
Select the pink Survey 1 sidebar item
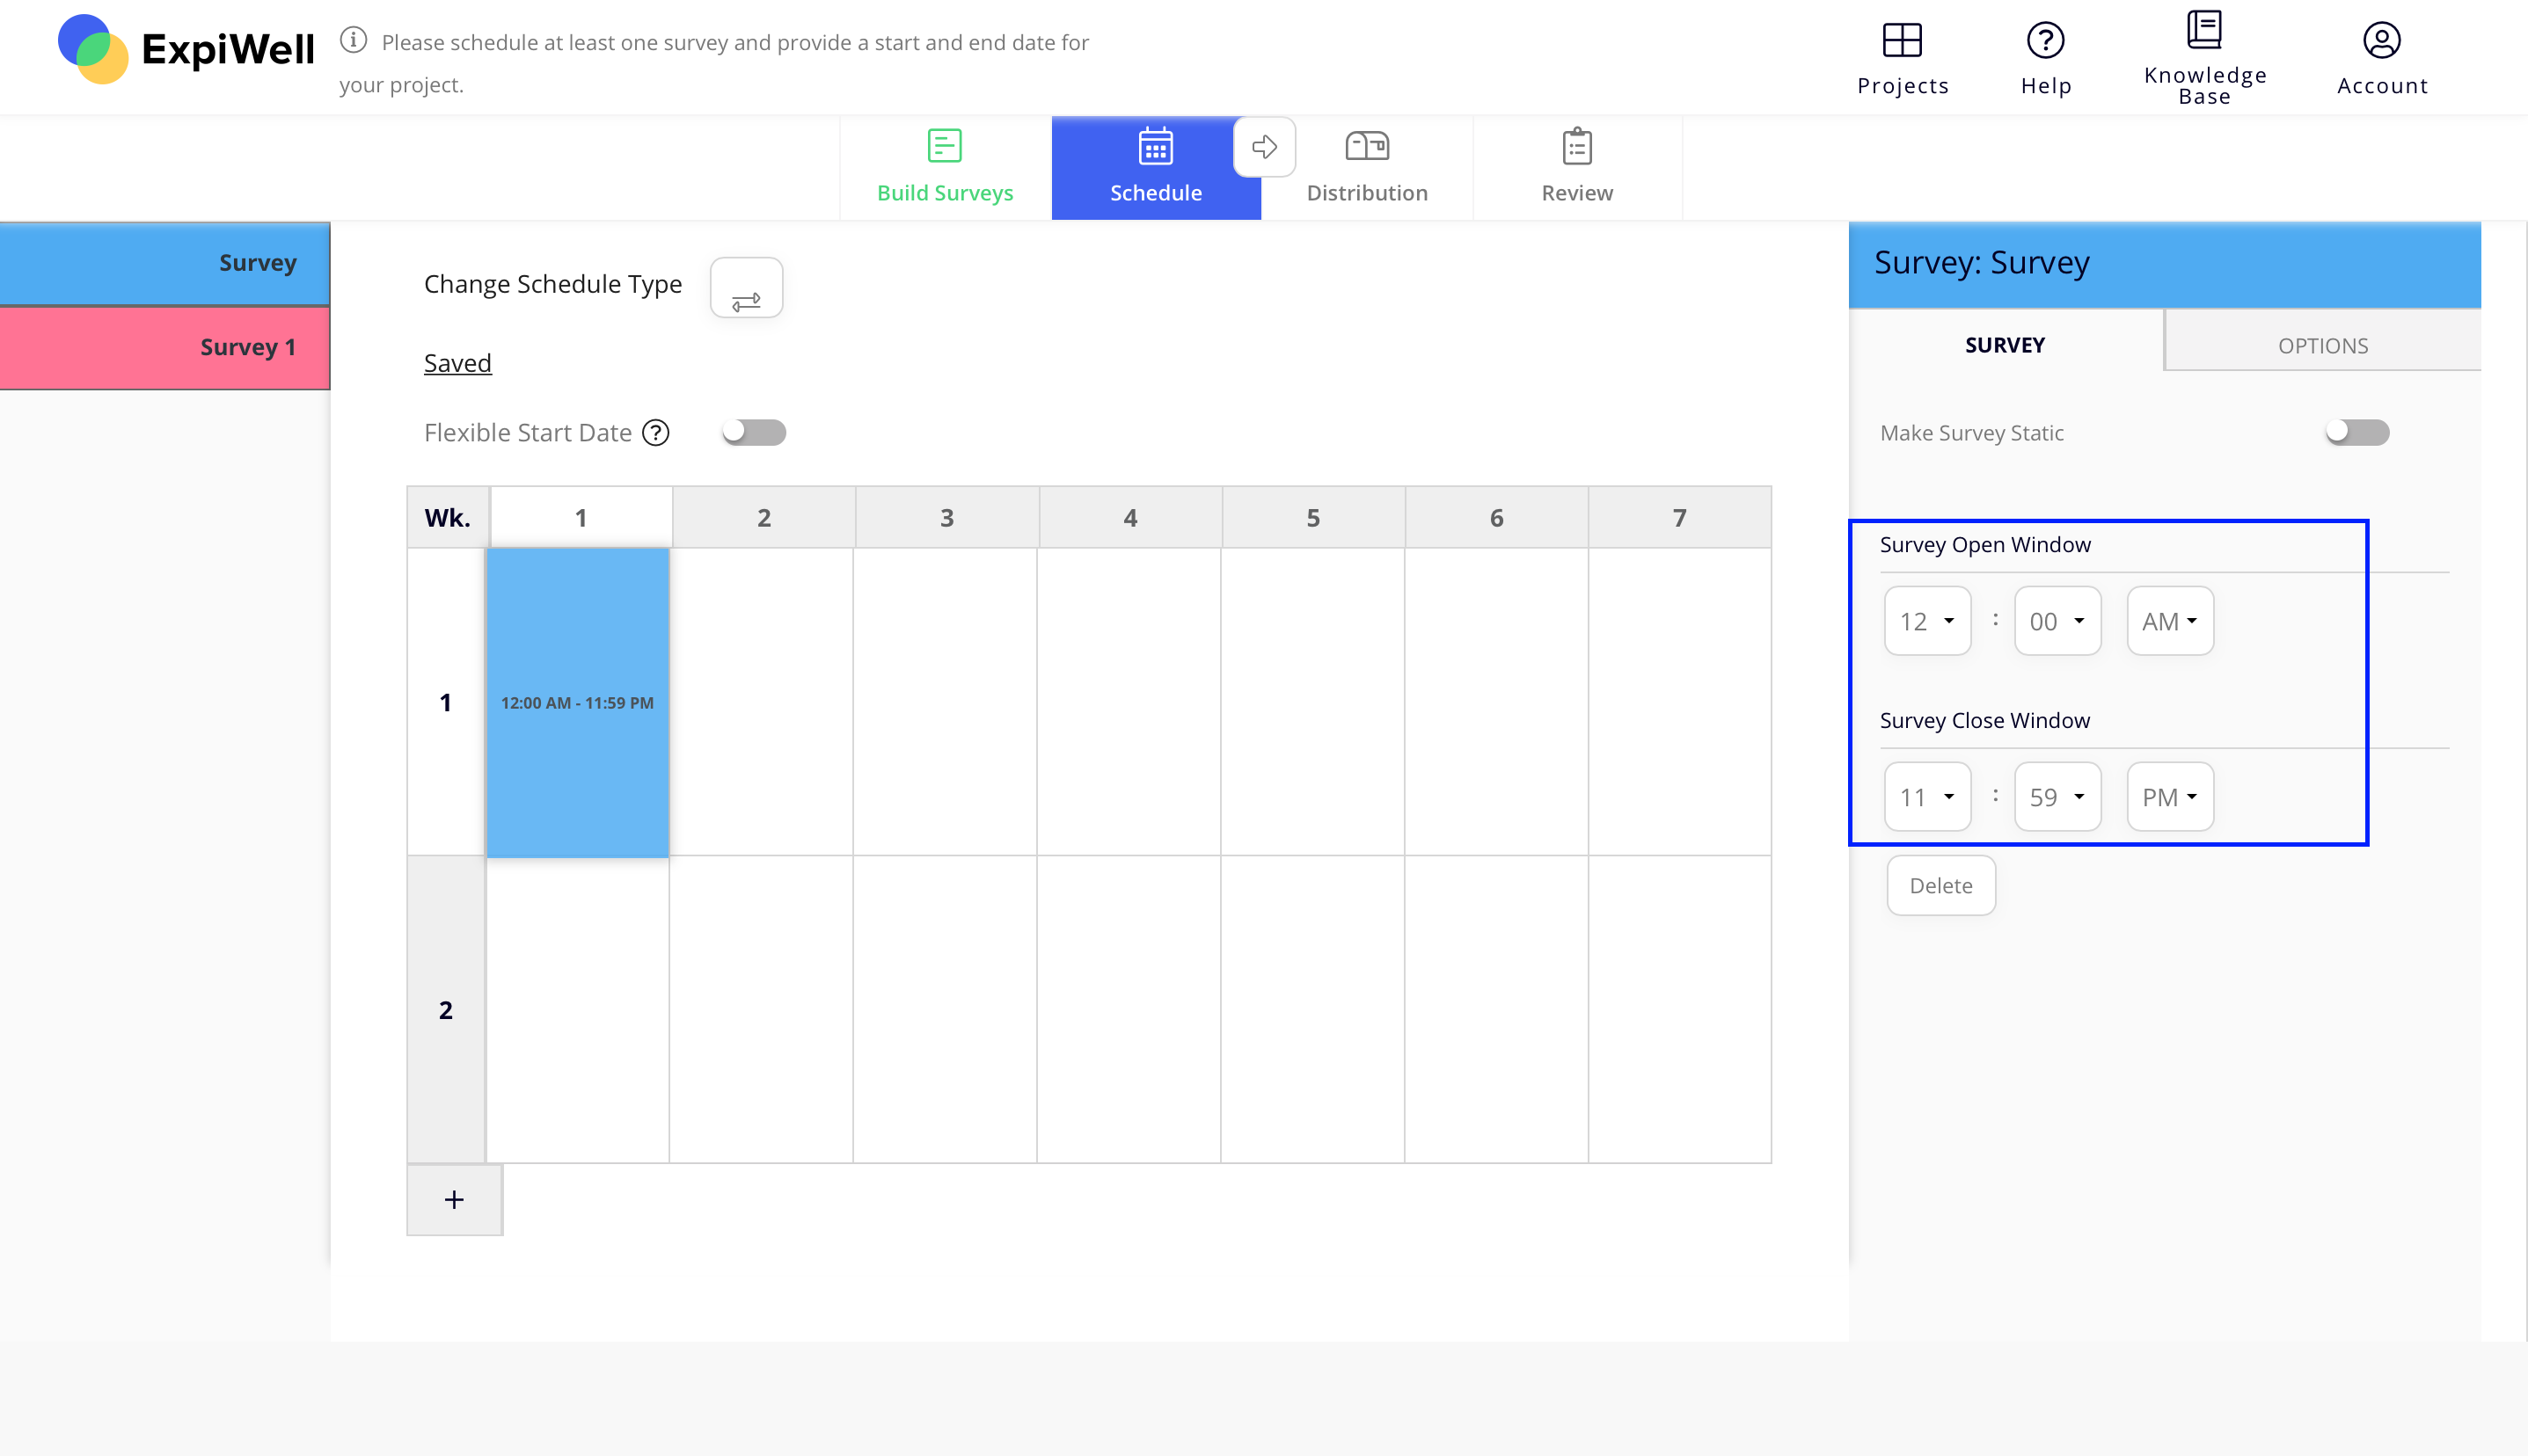(x=165, y=347)
